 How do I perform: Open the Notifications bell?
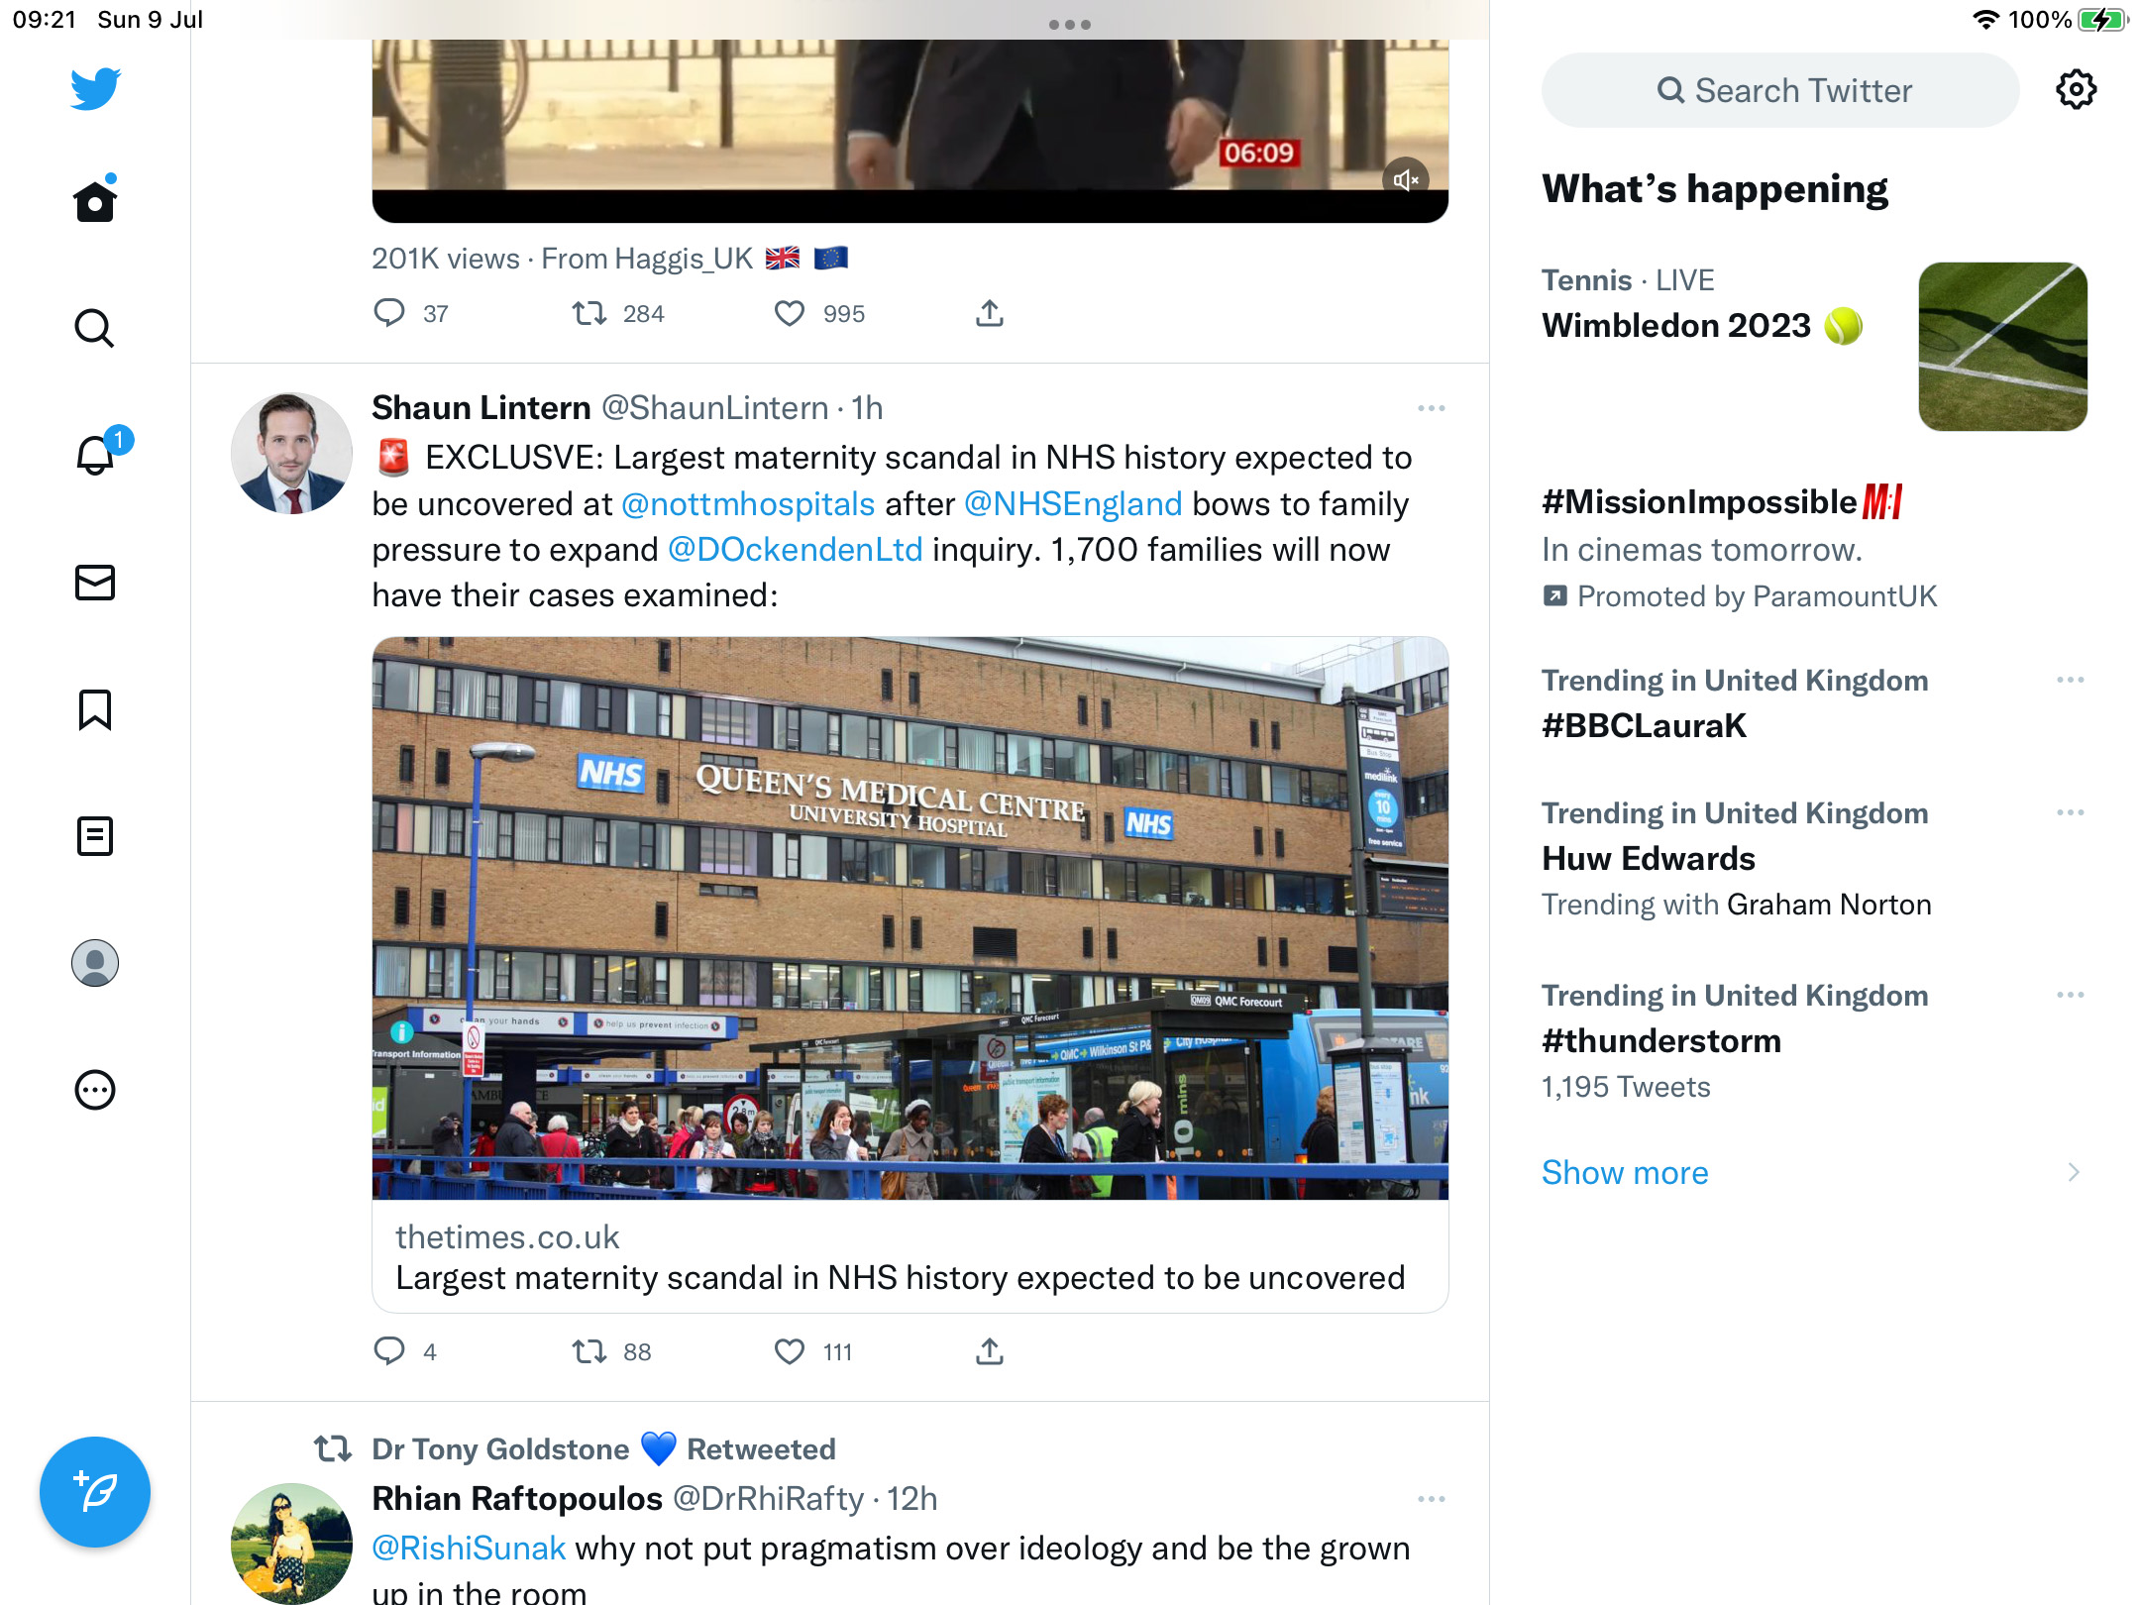point(97,453)
